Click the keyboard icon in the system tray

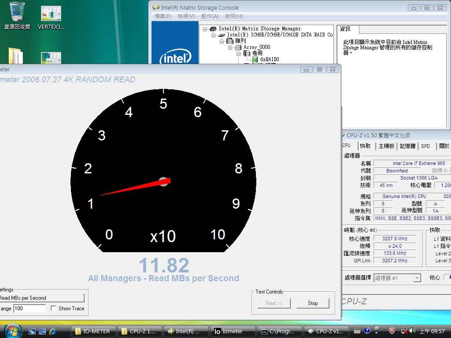point(357,331)
